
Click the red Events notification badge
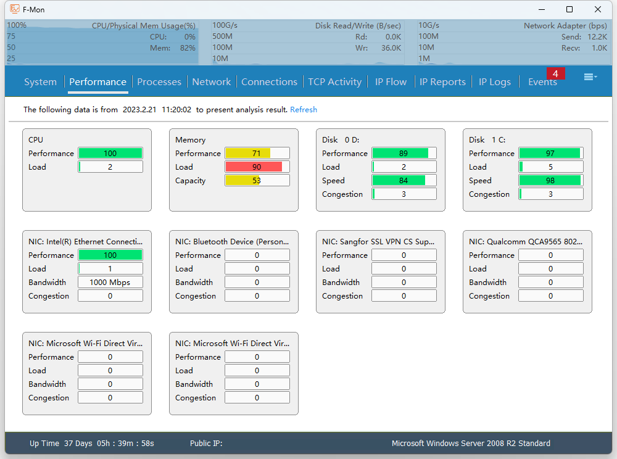(555, 73)
